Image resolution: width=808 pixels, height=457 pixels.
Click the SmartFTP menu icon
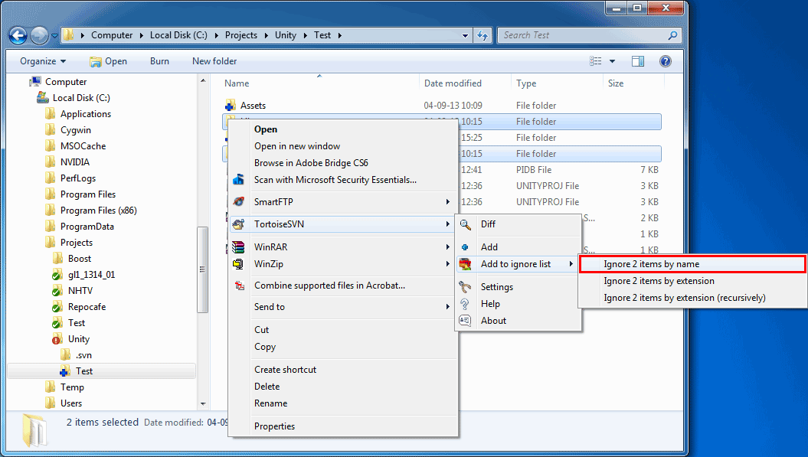(238, 201)
